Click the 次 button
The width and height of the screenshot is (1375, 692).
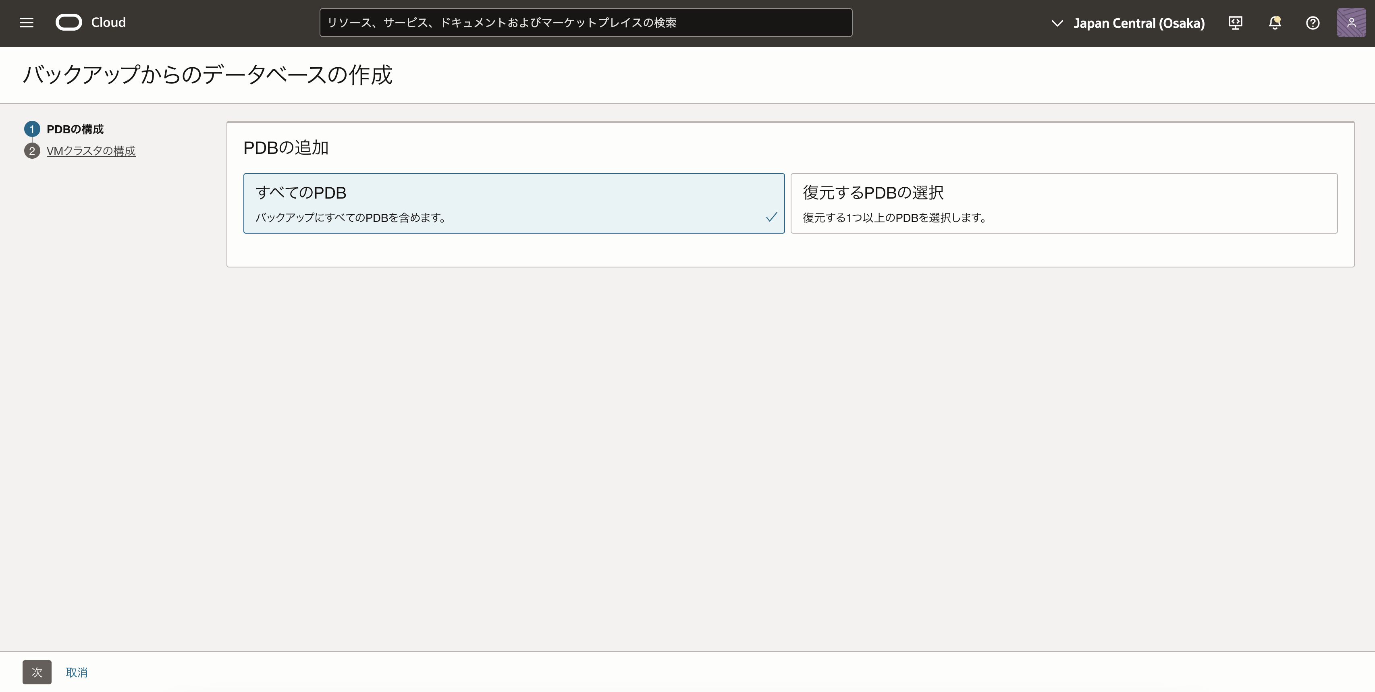tap(37, 672)
